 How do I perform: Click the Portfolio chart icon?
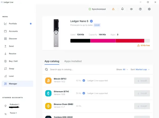point(5,24)
